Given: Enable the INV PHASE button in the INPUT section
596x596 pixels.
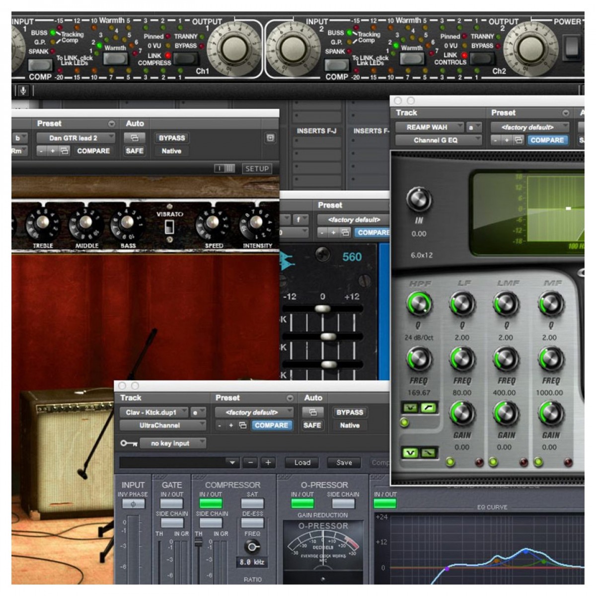Looking at the screenshot, I should coord(133,504).
